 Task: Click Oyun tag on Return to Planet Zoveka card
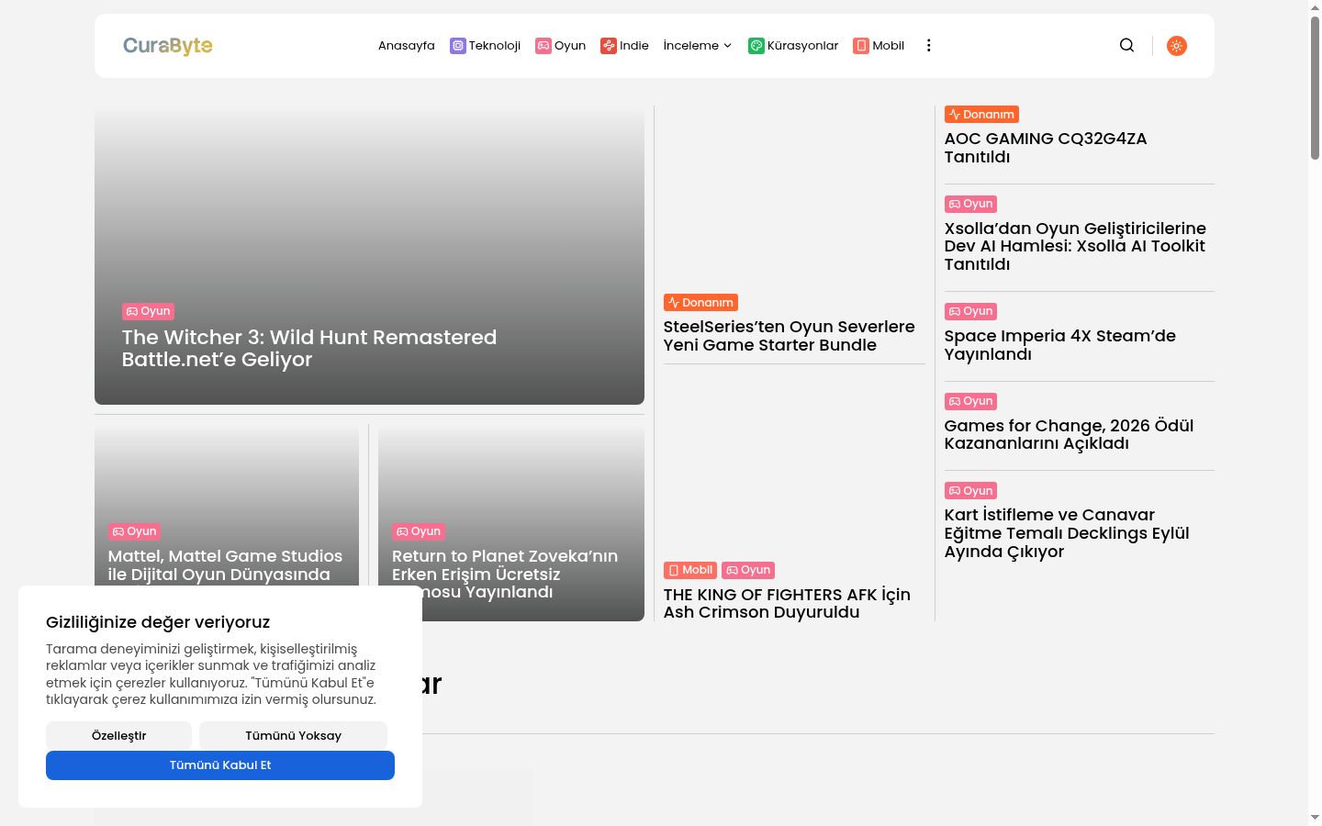pos(419,531)
